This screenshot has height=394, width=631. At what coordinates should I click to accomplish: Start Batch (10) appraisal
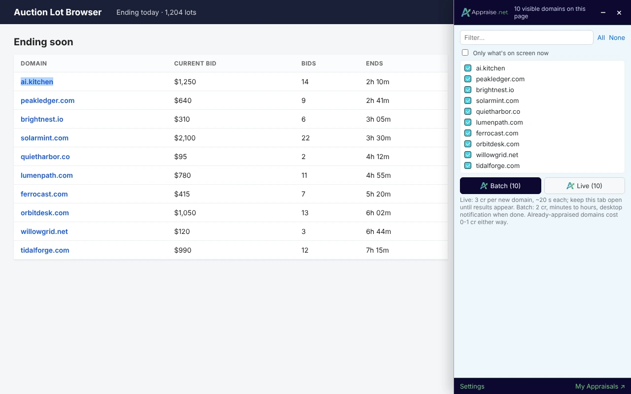[500, 186]
